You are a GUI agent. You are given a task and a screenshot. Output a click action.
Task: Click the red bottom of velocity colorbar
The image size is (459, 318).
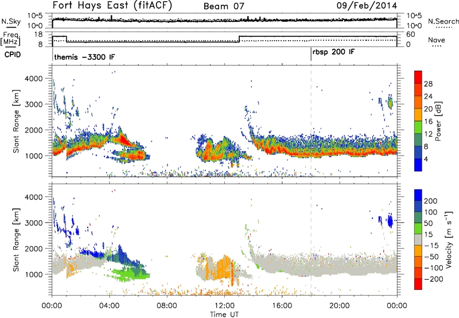[x=418, y=284]
